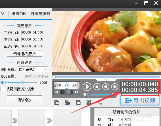This screenshot has height=126, width=161.
Task: Collapse the panel with the chevron below progress bar
Action: pyautogui.click(x=106, y=80)
